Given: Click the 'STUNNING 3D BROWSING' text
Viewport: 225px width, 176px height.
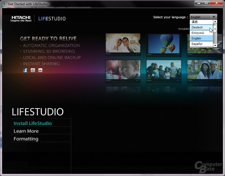Looking at the screenshot, I should (x=49, y=51).
